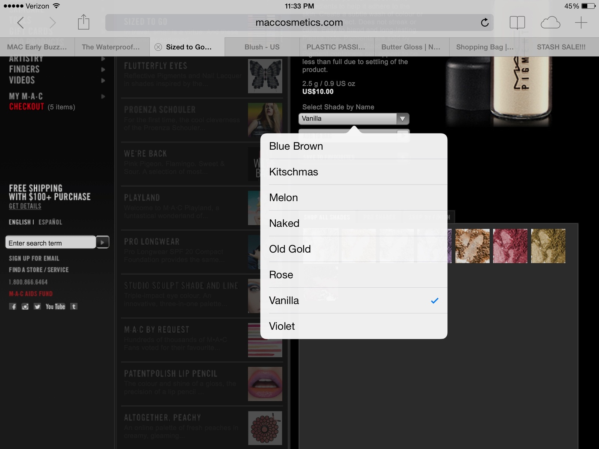This screenshot has height=449, width=599.
Task: Switch to Blush - US tab
Action: 262,47
